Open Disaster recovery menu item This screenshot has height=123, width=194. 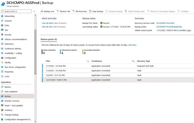point(12,101)
